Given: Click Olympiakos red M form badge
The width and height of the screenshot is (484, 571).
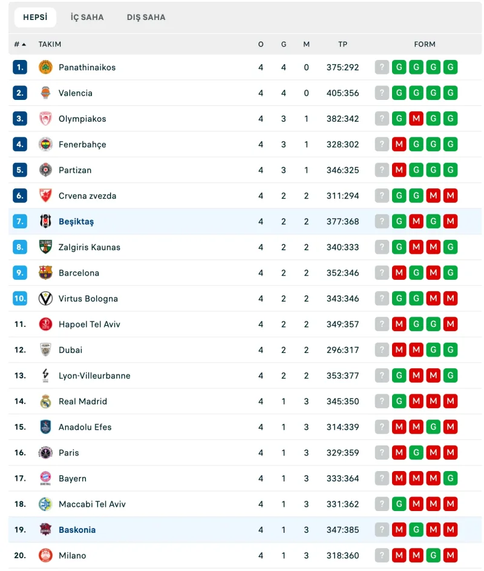Looking at the screenshot, I should [x=416, y=119].
